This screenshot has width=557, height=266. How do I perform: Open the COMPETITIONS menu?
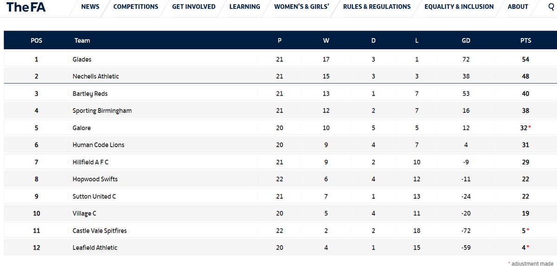(x=136, y=6)
